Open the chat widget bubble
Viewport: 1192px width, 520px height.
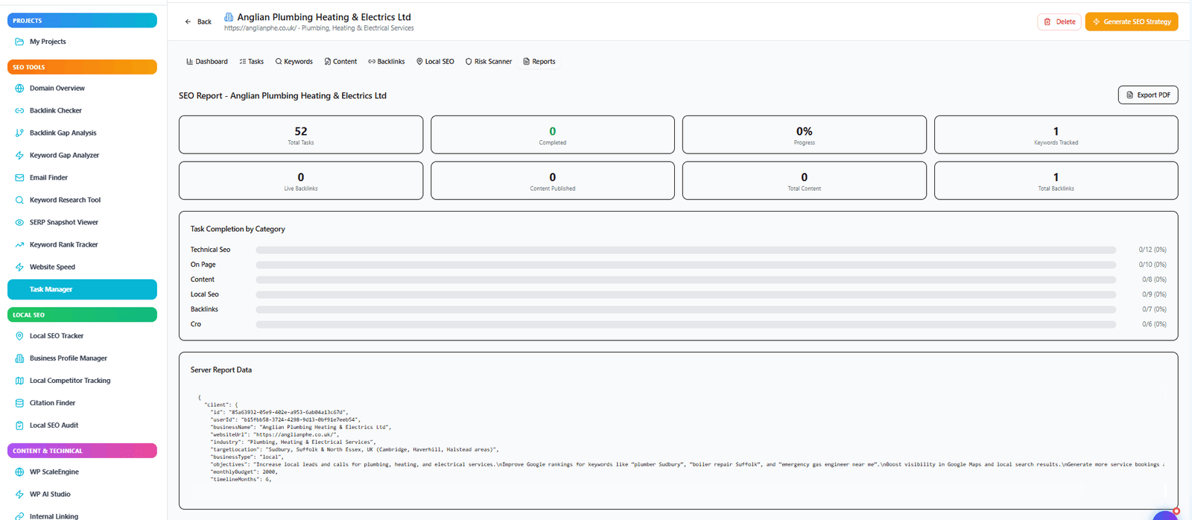click(x=1166, y=516)
